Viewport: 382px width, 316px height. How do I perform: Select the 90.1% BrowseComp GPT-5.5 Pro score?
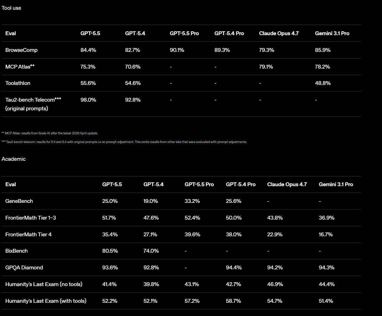point(177,50)
